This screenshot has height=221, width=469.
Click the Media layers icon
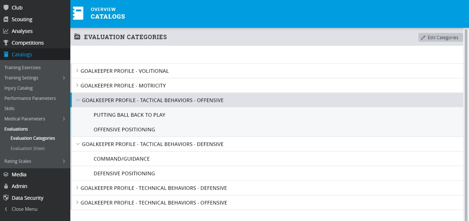pyautogui.click(x=6, y=175)
